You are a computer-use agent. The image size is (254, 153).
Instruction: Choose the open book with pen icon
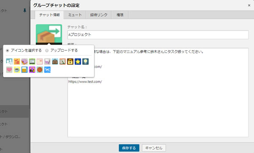click(x=63, y=61)
